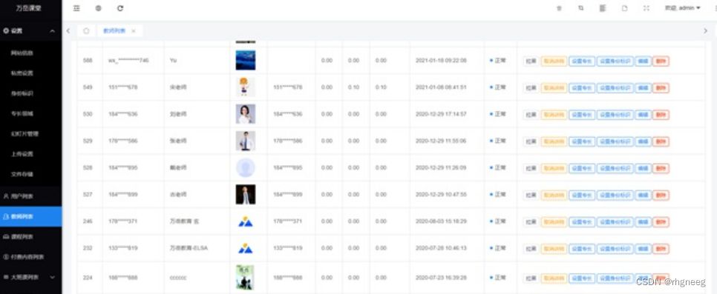Close the 教师列表 tab with its x
The width and height of the screenshot is (717, 294).
tap(134, 31)
